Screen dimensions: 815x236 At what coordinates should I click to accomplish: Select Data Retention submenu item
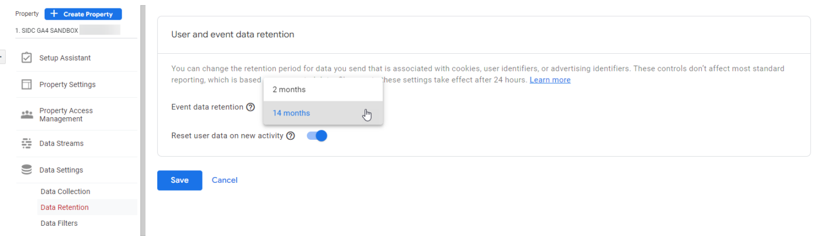[65, 207]
